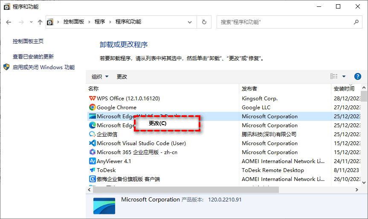Select 傲梅企业备份旗舰版 客户端 text

pyautogui.click(x=128, y=179)
